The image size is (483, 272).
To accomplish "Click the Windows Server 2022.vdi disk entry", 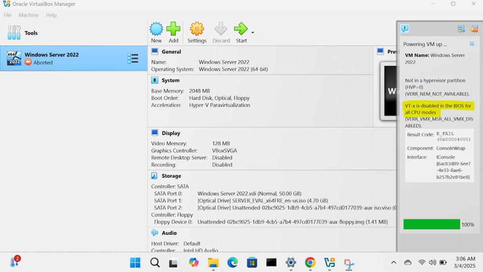I will coord(249,193).
